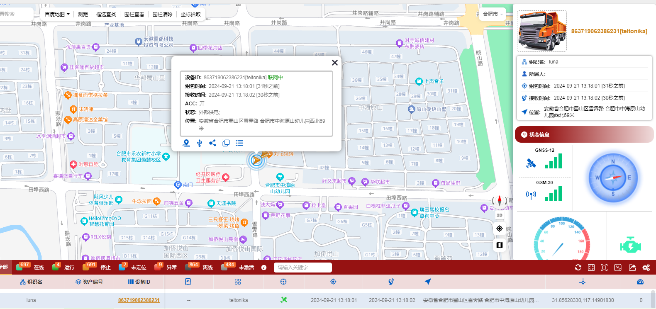Click the share icon in device popup
Image resolution: width=656 pixels, height=309 pixels.
[x=212, y=143]
